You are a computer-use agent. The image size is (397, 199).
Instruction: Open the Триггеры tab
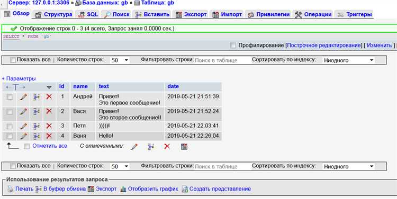click(355, 15)
